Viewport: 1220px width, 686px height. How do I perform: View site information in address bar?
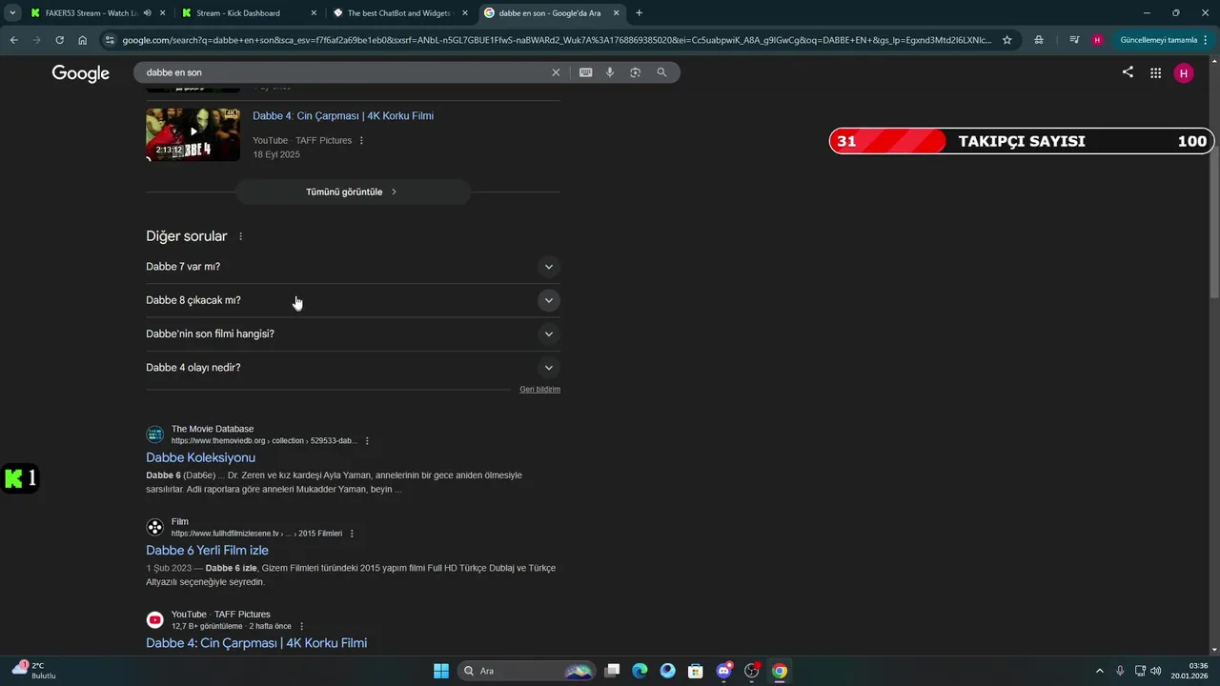tap(111, 40)
